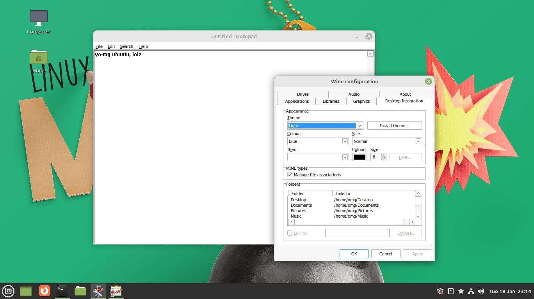This screenshot has width=534, height=299.
Task: Switch to the Notepad taskbar item
Action: 116,291
